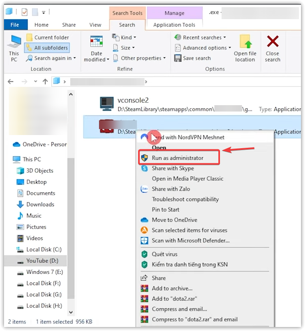Click the This PC ribbon icon
Viewport: 305px width, 331px height.
14,42
